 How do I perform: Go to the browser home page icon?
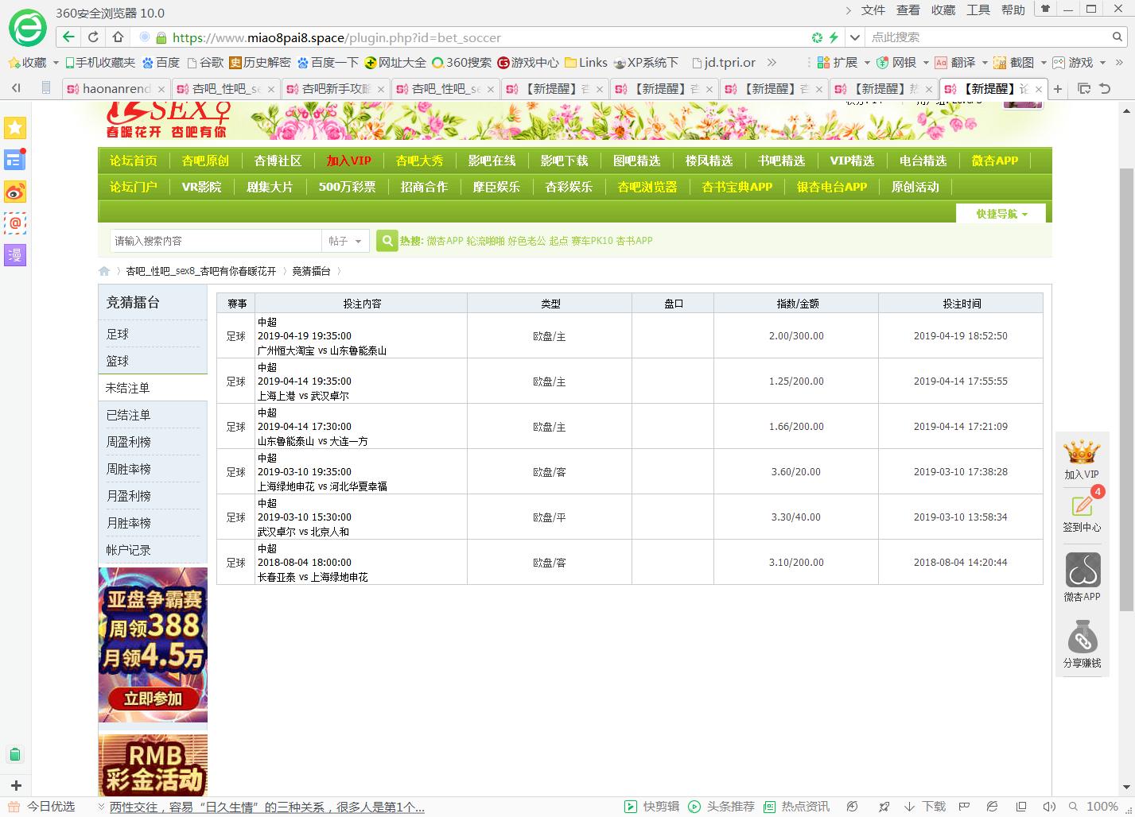[118, 37]
